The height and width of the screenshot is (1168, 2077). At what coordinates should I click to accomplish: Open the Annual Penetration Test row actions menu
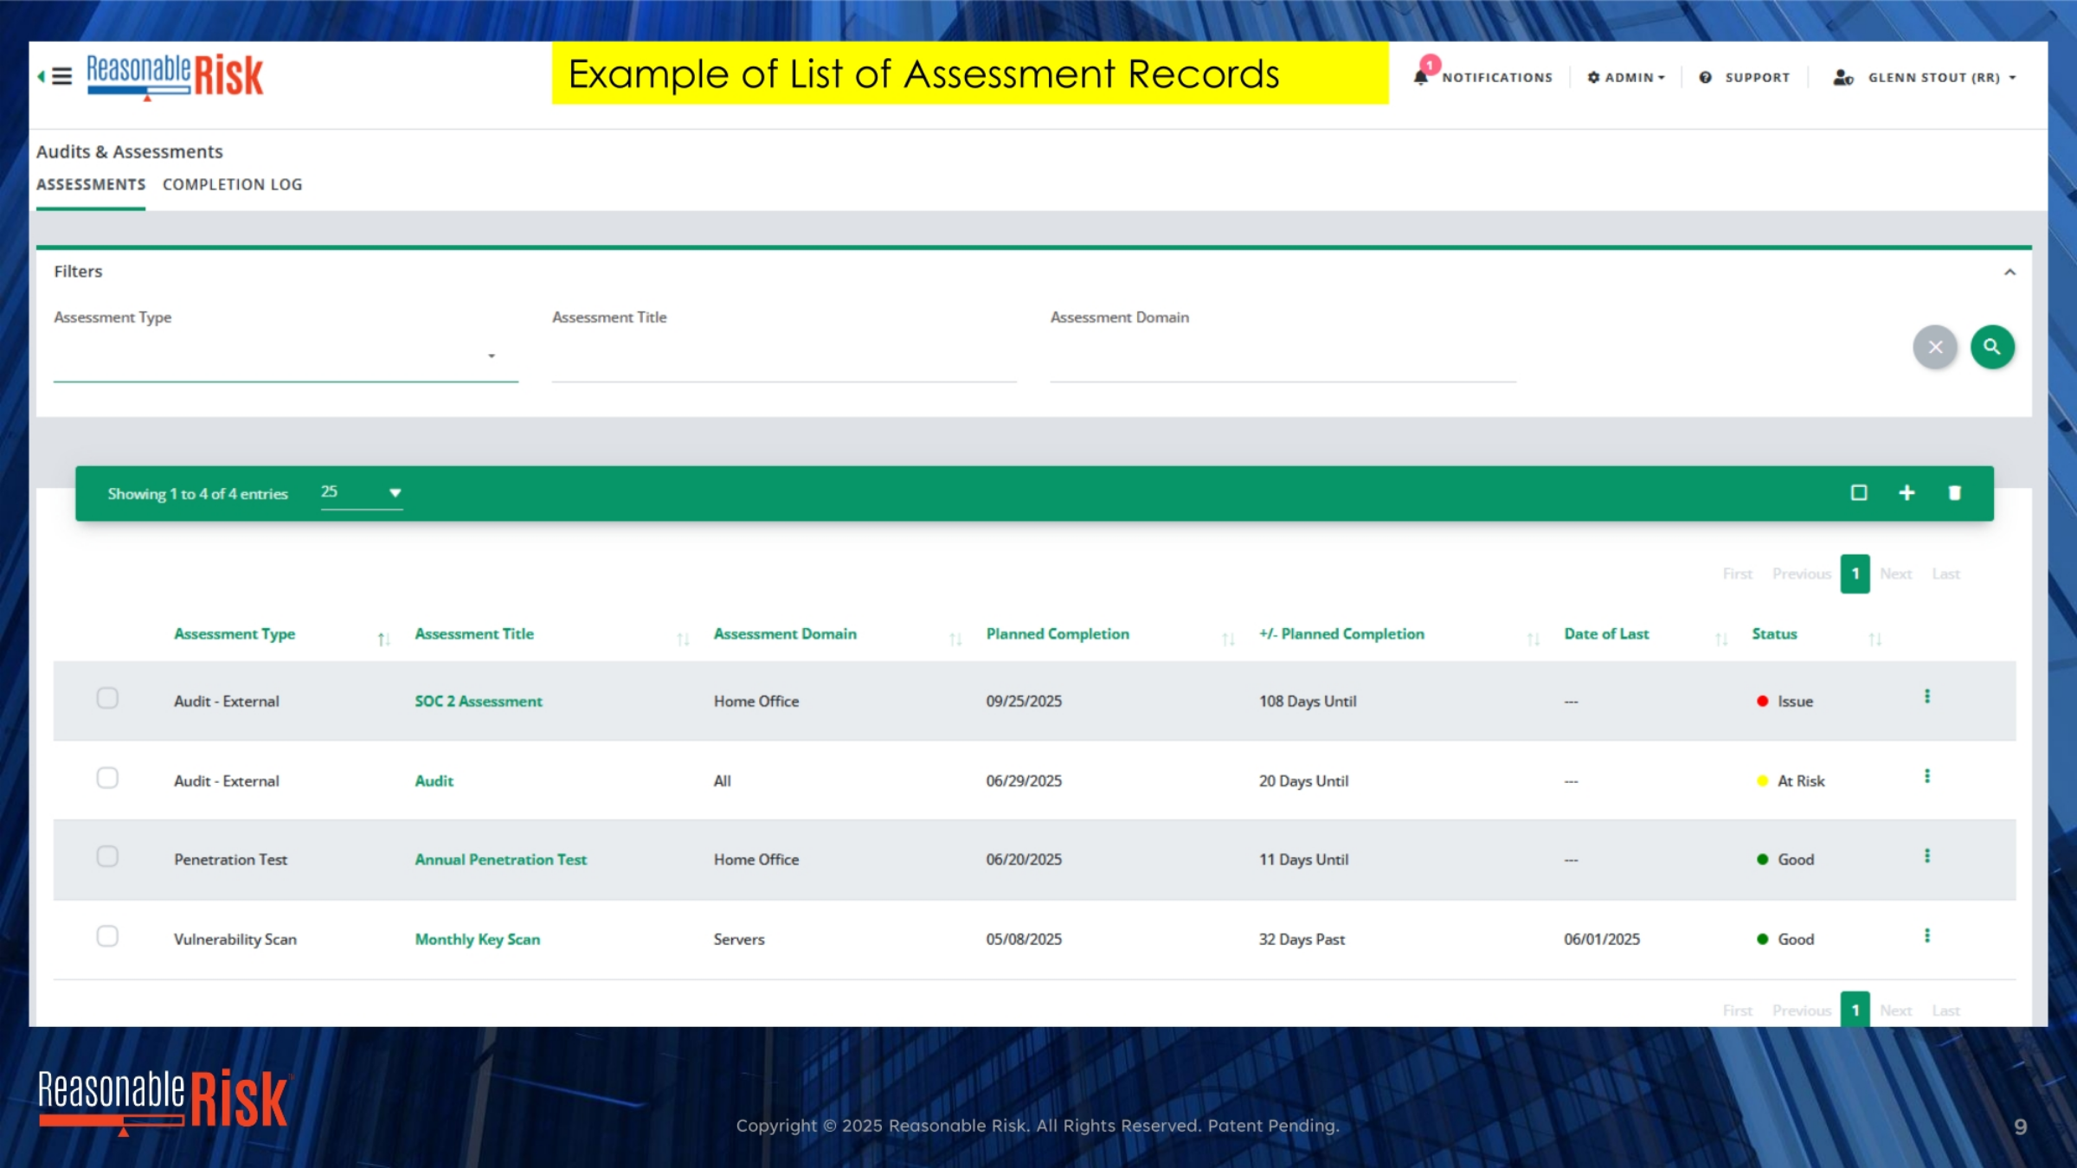coord(1926,856)
